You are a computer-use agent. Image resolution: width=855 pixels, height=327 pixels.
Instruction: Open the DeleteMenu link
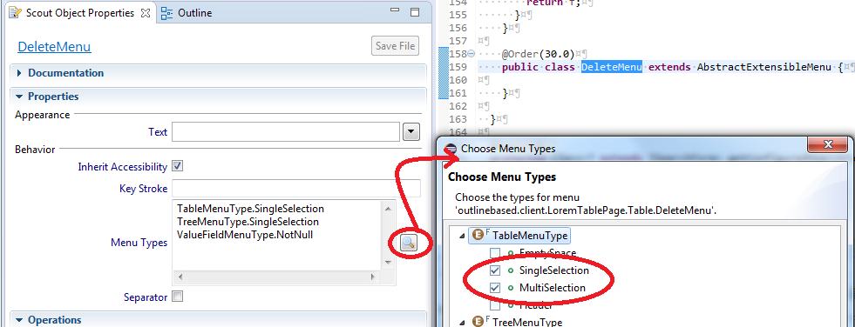click(55, 47)
